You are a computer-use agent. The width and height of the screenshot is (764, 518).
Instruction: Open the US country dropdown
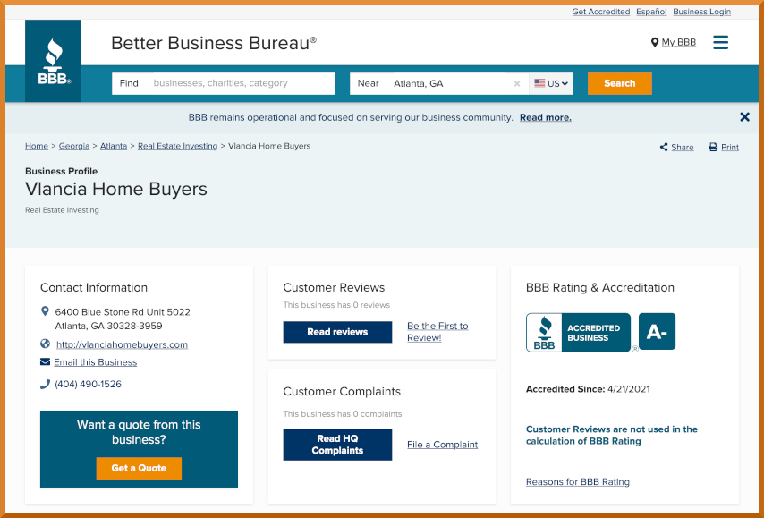[551, 83]
